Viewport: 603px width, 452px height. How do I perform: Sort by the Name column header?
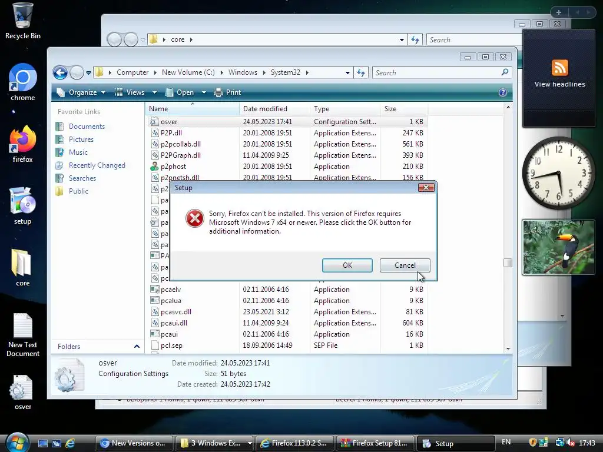click(193, 109)
